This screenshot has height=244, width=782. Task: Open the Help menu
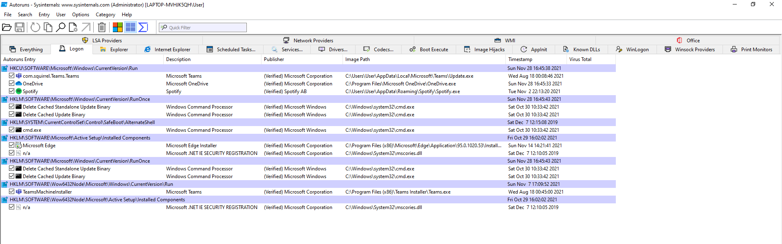(x=127, y=15)
